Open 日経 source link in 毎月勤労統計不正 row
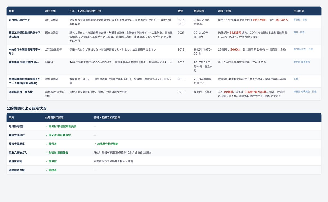Viewport: 328px width, 202px height. click(304, 20)
